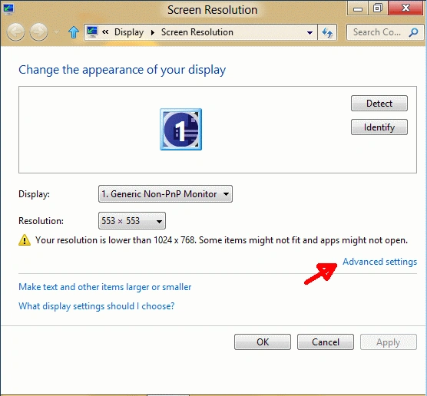Image resolution: width=427 pixels, height=396 pixels.
Task: Minimize the Screen Resolution window
Action: (358, 8)
